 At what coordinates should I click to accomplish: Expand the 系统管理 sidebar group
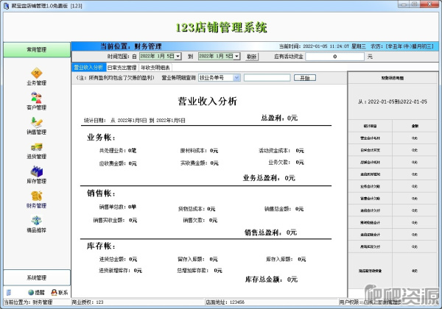pos(37,277)
